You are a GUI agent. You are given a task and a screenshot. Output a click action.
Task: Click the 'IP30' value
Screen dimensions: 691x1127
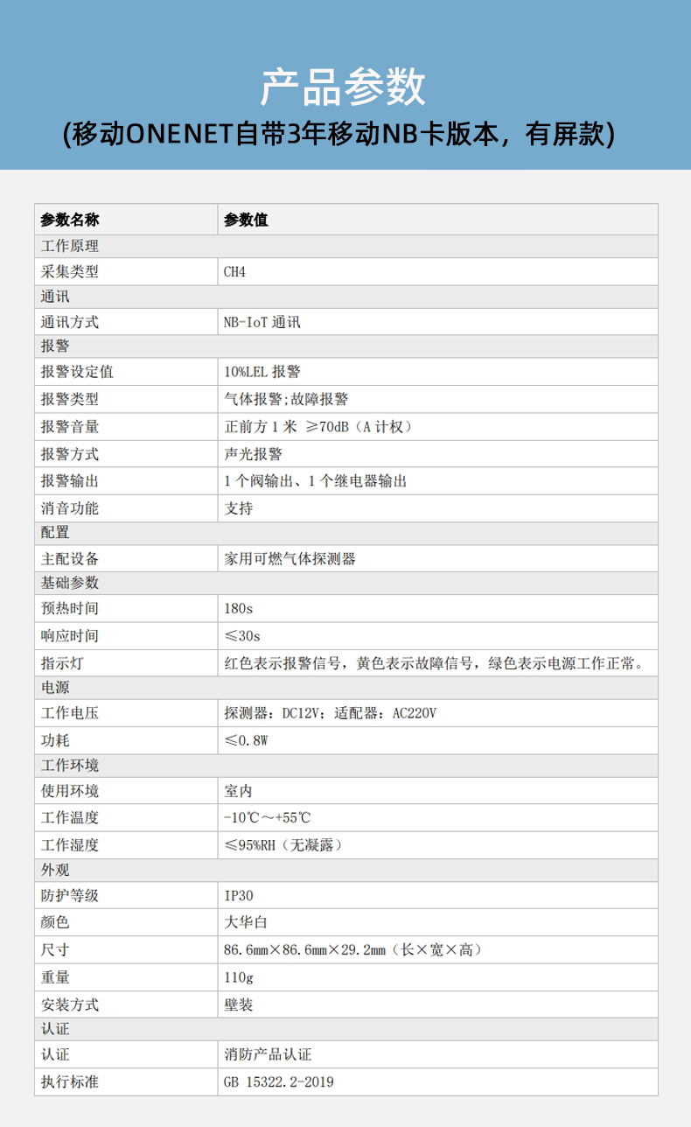click(239, 895)
